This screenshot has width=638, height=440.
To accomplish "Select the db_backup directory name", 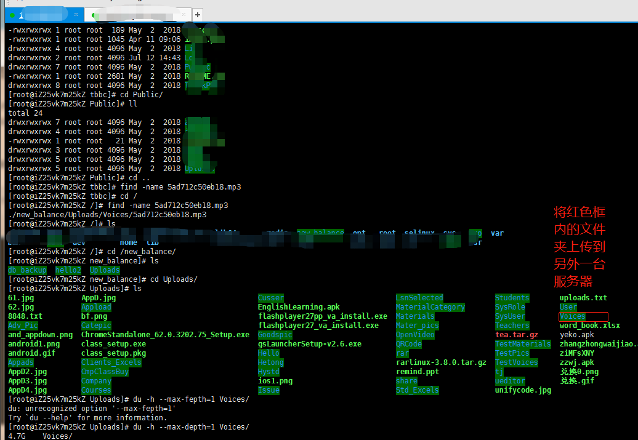I will (x=27, y=270).
